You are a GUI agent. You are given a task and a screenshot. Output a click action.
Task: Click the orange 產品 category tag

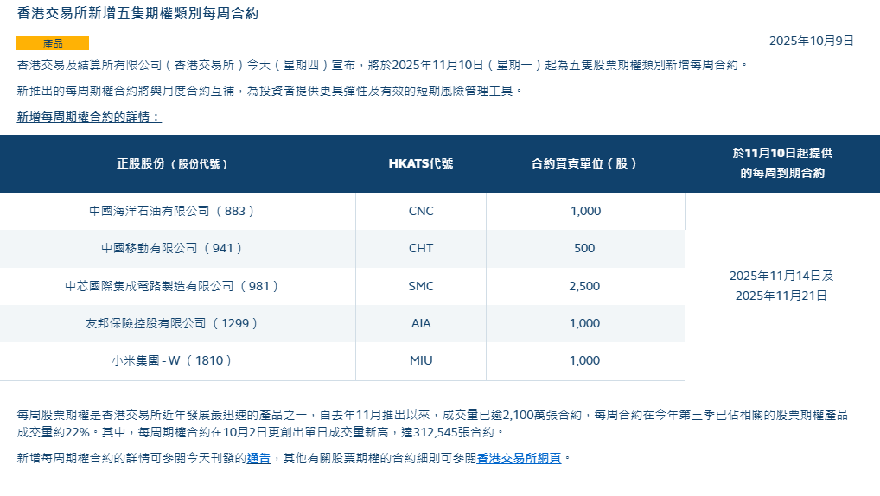point(53,43)
